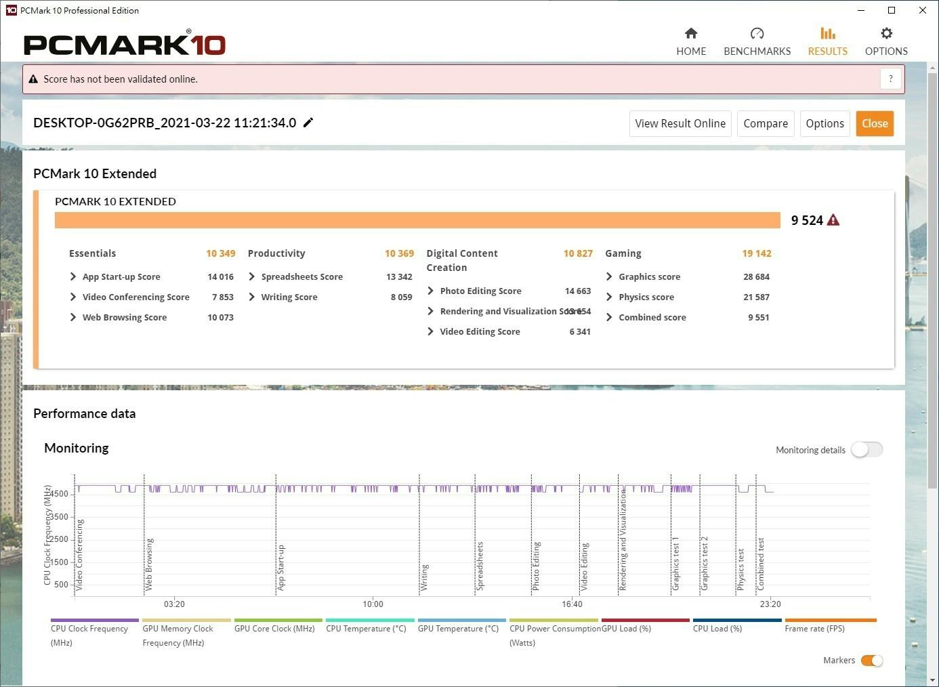
Task: Expand the Spreadsheets Score details
Action: click(252, 276)
